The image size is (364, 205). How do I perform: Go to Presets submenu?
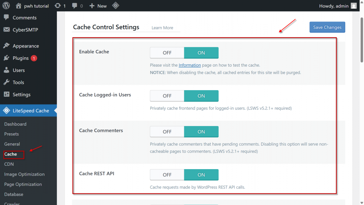(11, 134)
